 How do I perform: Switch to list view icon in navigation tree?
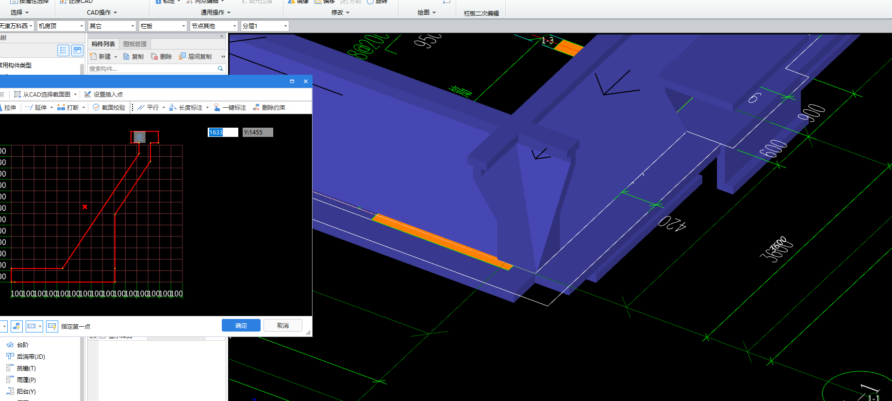point(63,50)
